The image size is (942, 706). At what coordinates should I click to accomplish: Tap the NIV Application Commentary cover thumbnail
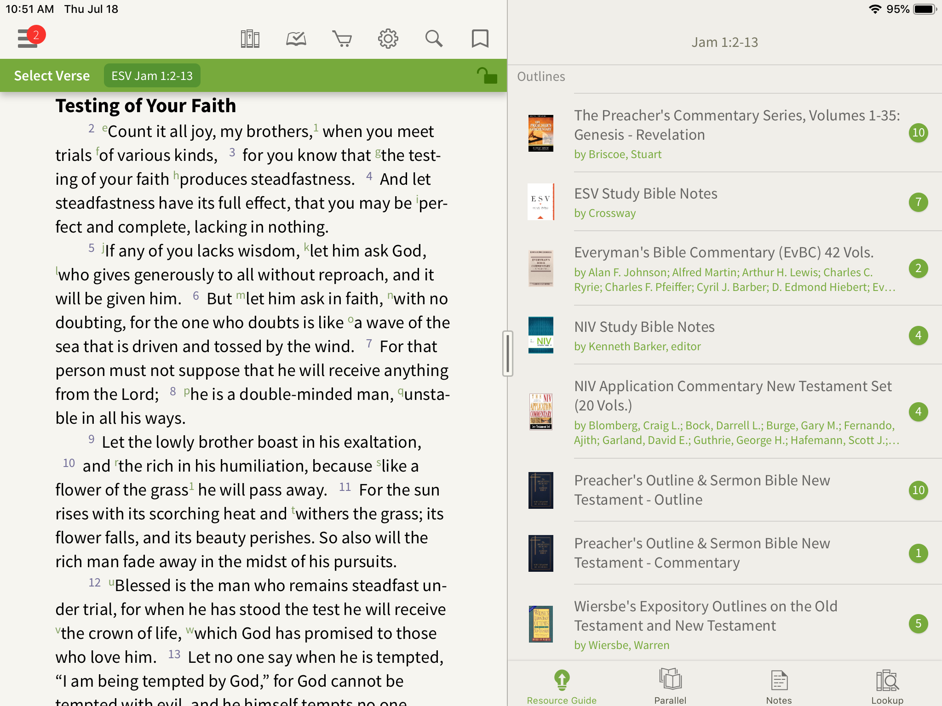coord(541,412)
